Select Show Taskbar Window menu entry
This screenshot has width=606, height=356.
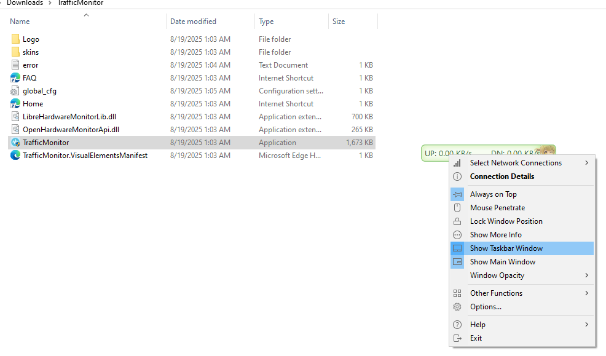coord(506,248)
